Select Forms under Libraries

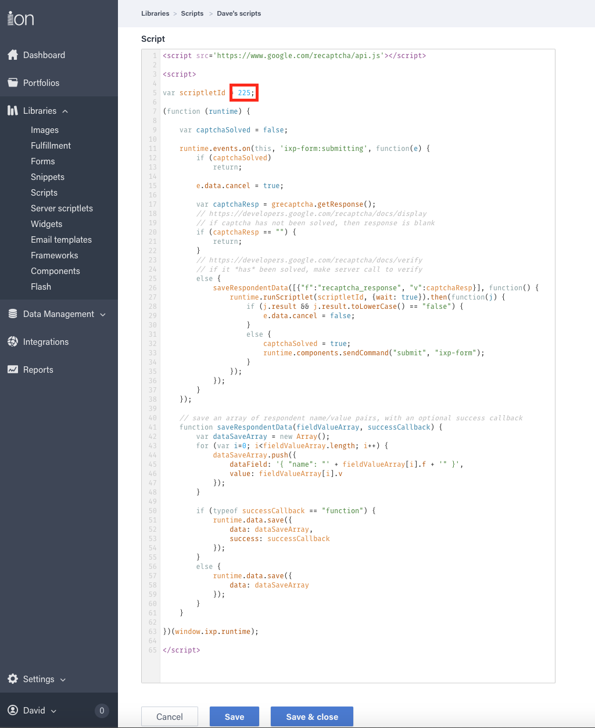pos(43,161)
